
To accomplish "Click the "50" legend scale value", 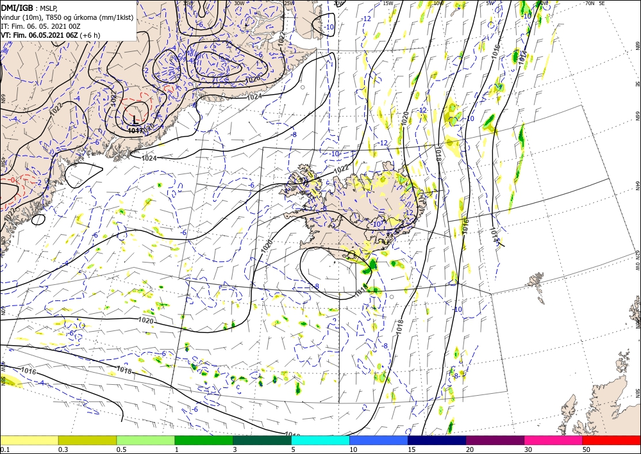I will pos(587,450).
